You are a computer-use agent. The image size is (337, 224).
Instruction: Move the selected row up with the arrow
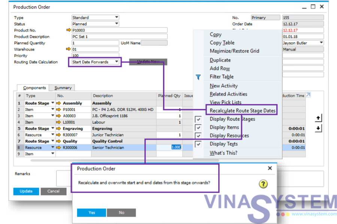click(318, 118)
